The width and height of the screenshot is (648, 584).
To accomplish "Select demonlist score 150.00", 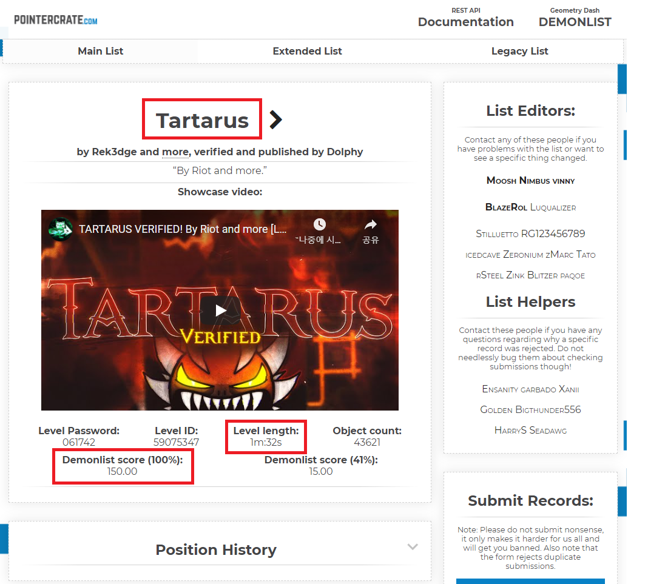I will (123, 471).
